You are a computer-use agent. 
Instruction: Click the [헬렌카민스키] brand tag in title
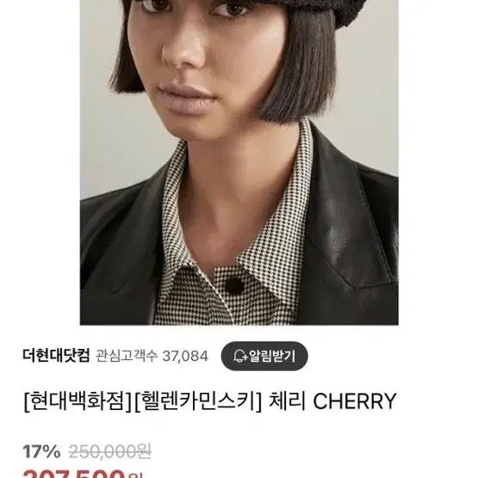click(198, 401)
